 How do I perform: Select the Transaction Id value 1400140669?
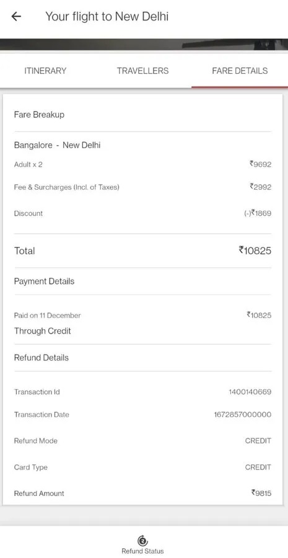pyautogui.click(x=250, y=392)
